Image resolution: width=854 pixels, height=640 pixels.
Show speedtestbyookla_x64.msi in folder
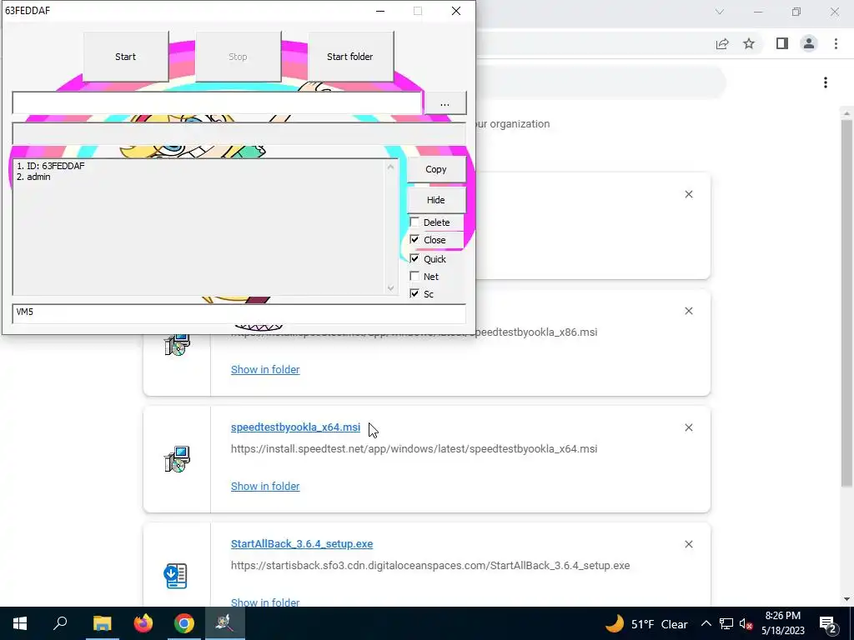click(265, 486)
